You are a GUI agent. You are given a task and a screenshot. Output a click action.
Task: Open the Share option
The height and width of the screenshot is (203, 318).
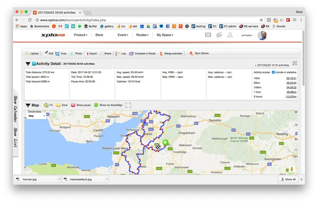pyautogui.click(x=101, y=53)
